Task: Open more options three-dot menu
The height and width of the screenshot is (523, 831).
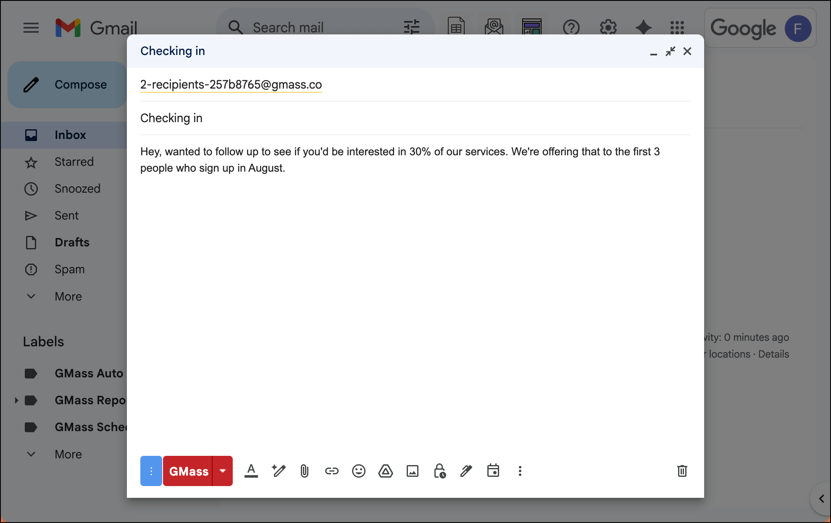Action: tap(520, 471)
